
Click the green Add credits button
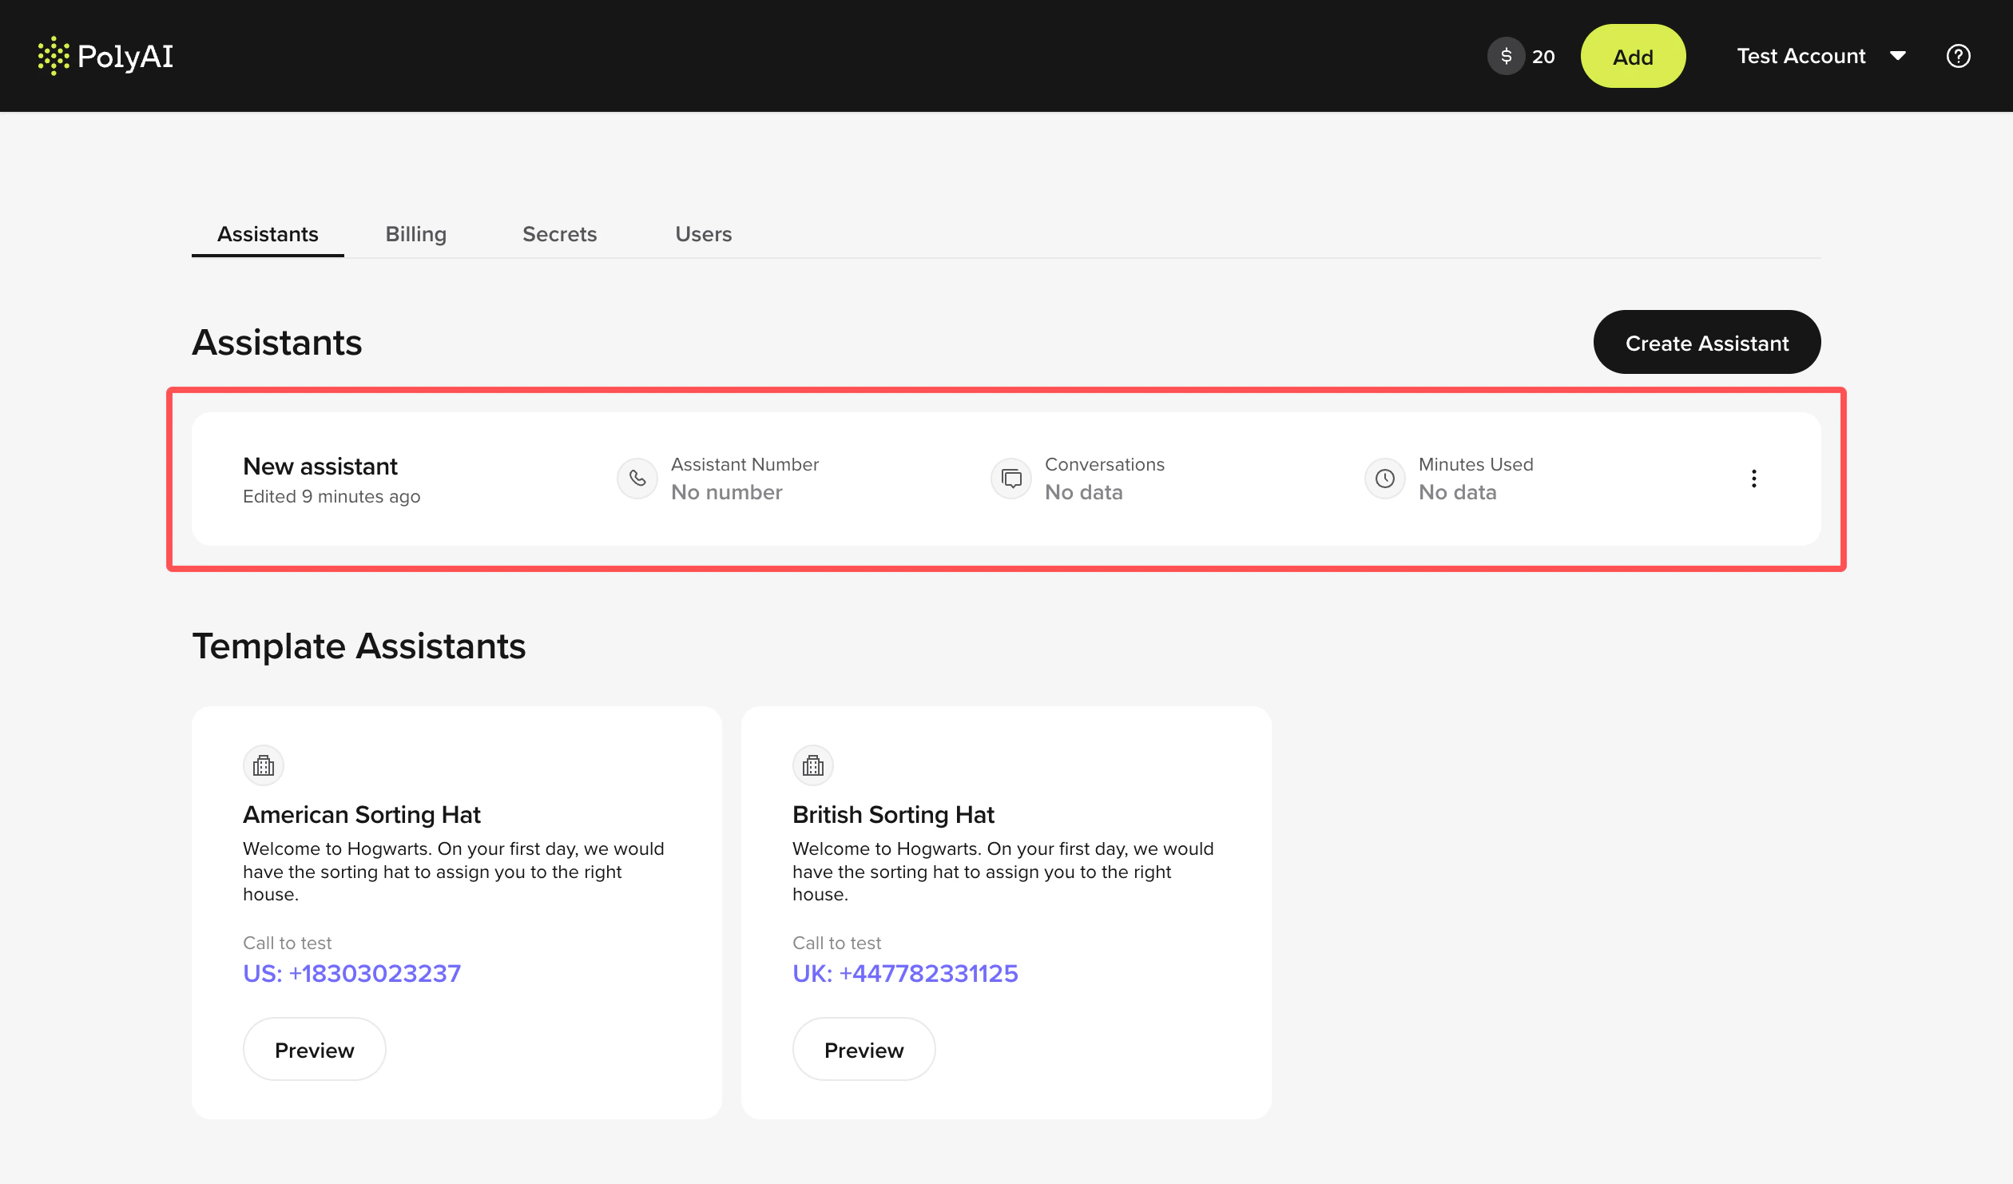(1633, 56)
